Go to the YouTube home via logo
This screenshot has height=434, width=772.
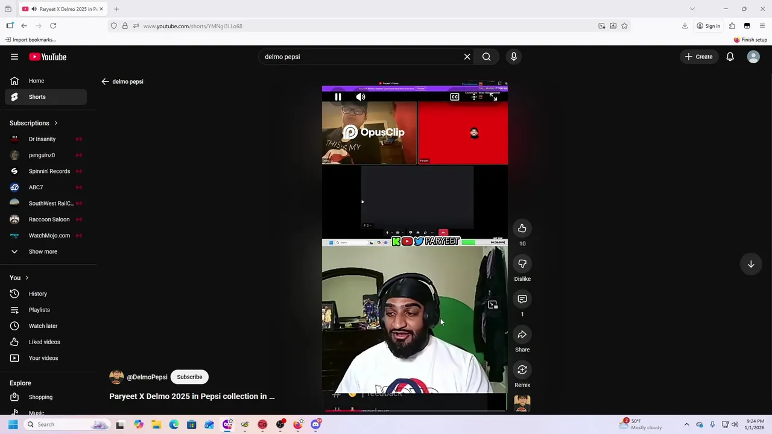tap(48, 57)
